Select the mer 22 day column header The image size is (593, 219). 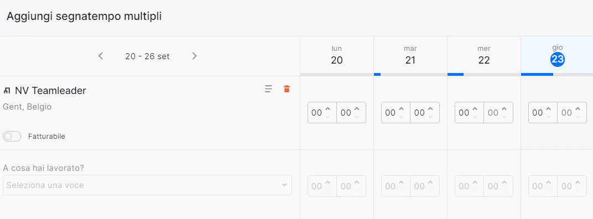[484, 56]
